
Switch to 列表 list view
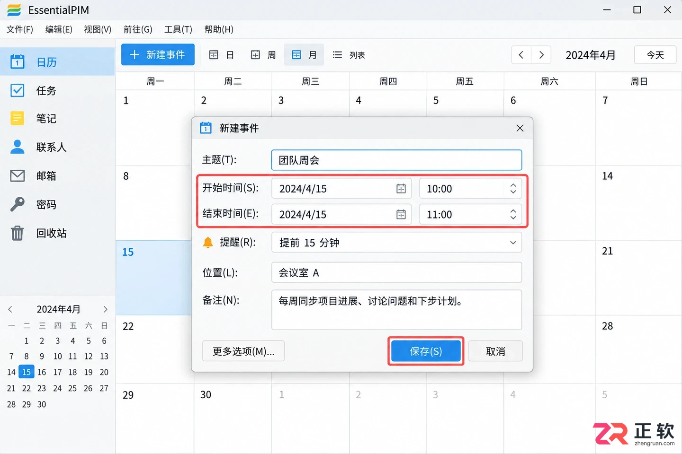tap(349, 55)
